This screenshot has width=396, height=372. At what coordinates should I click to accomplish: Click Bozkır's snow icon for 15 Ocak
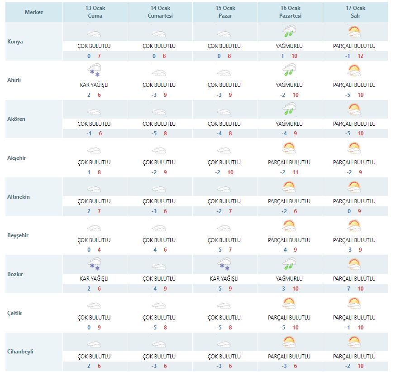point(224,265)
